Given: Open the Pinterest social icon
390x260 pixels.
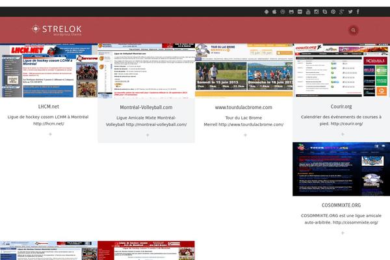Looking at the screenshot, I should pos(333,12).
